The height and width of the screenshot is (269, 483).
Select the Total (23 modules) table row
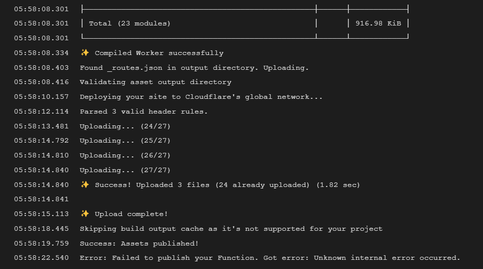tap(245, 23)
